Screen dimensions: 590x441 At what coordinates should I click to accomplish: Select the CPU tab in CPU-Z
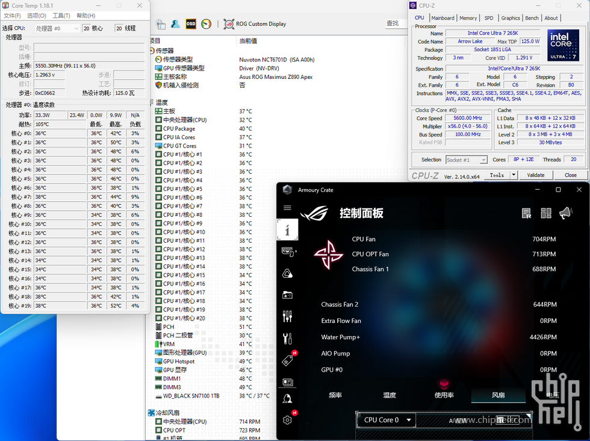(420, 17)
